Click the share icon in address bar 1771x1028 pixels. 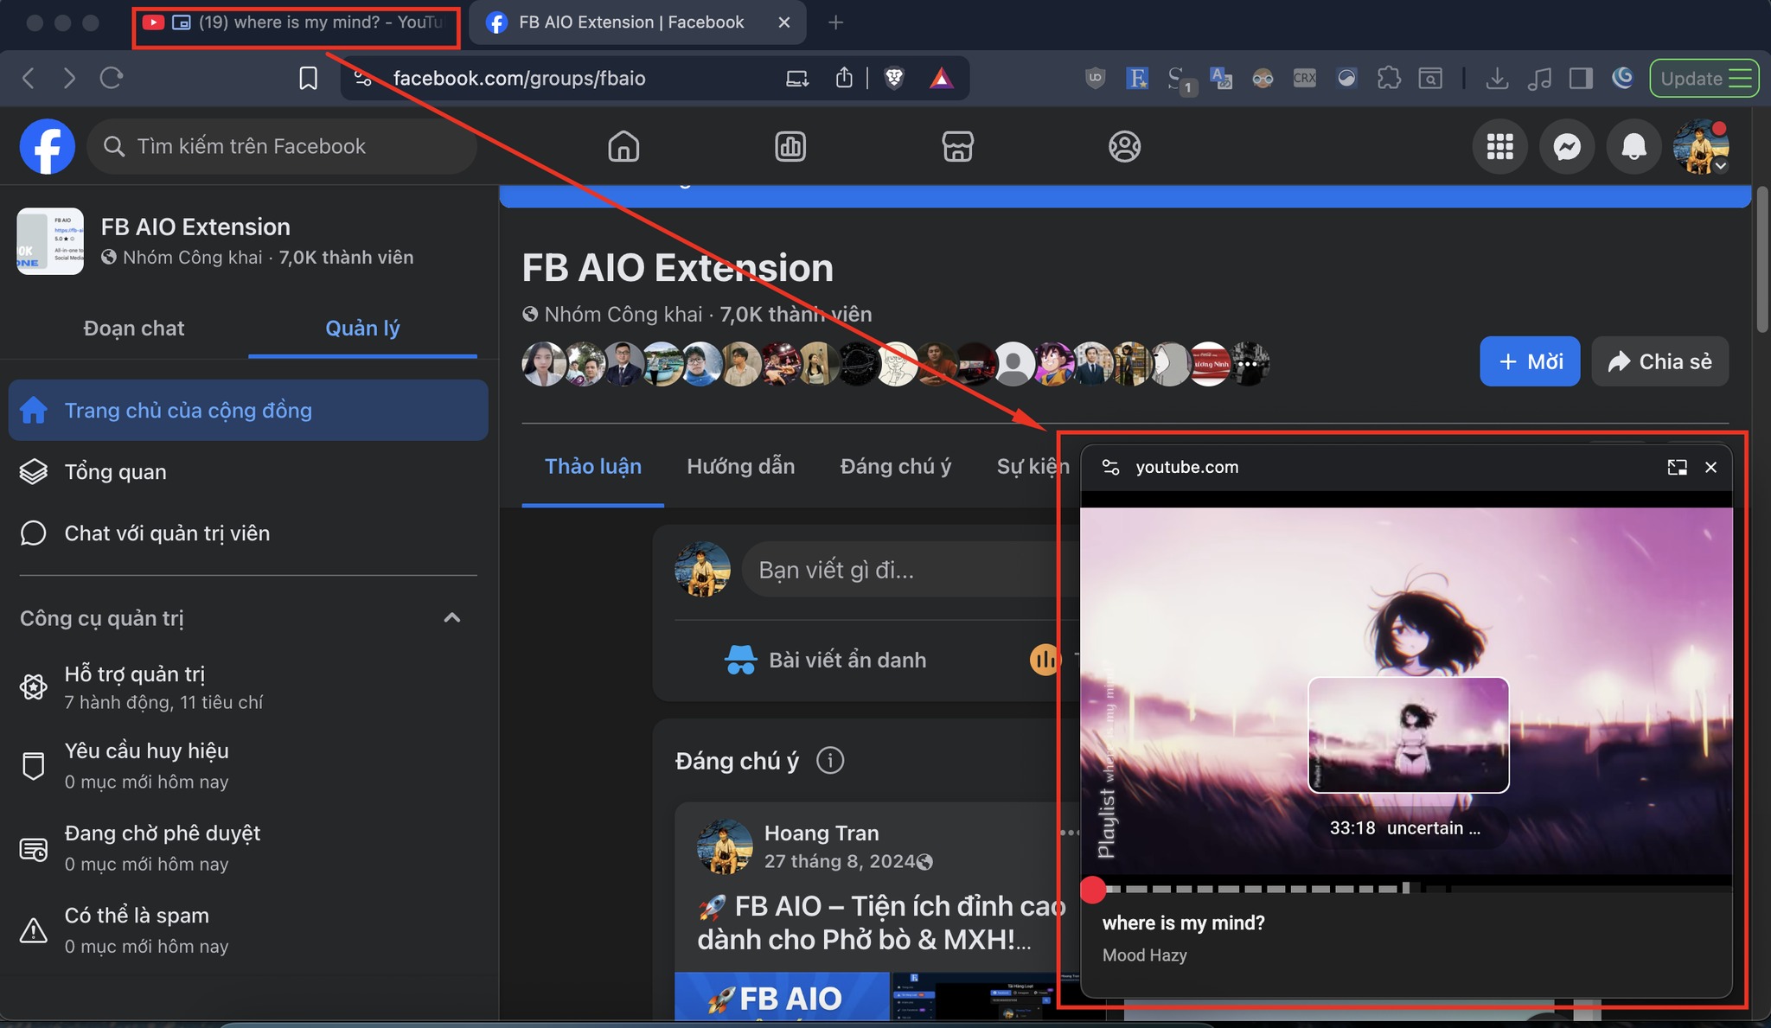[x=844, y=79]
